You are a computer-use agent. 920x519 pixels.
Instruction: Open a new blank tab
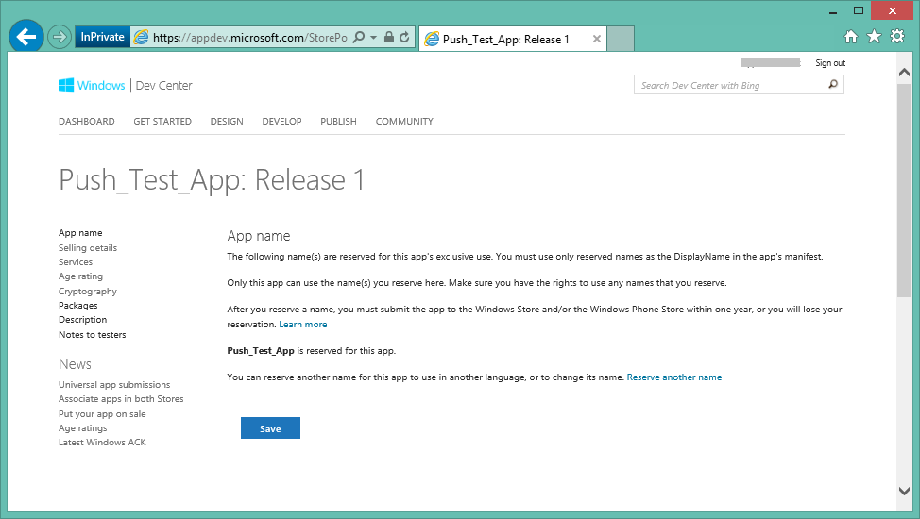coord(621,39)
